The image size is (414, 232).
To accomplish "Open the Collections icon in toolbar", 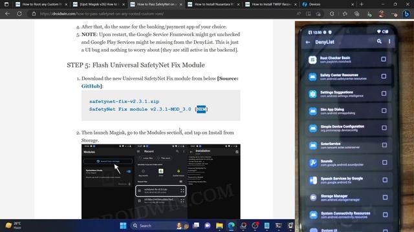I will (356, 14).
